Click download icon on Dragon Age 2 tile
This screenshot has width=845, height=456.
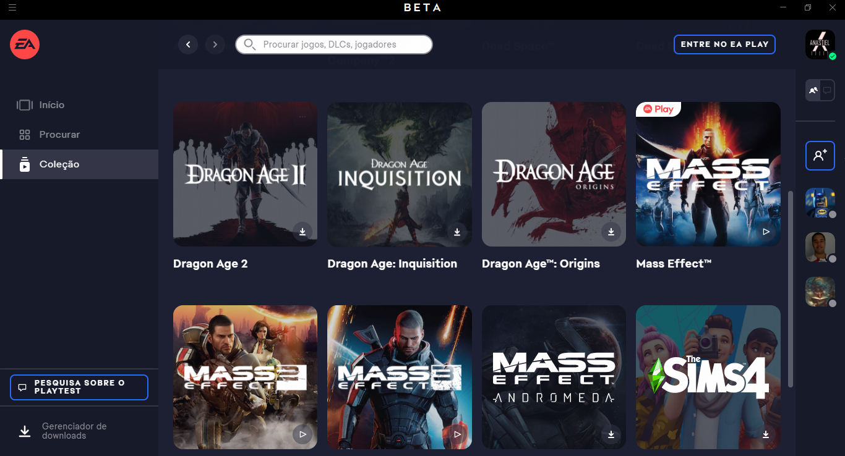(302, 232)
